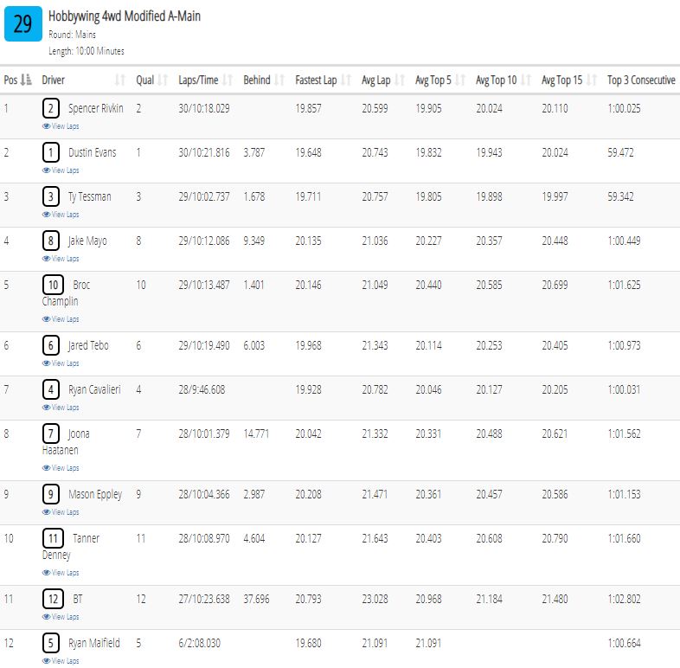View laps for Jake Mayo
The image size is (680, 668).
[61, 259]
